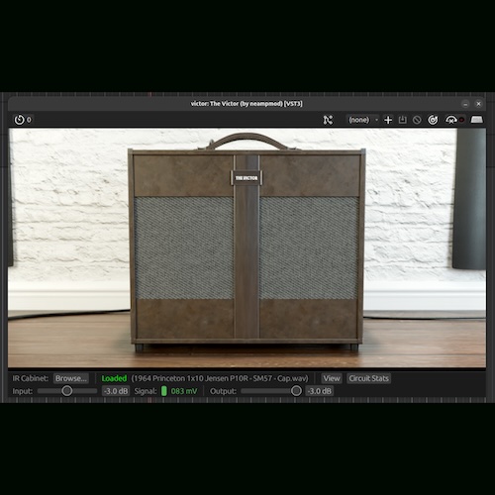
Task: Click the green signal level indicator
Action: coord(164,391)
